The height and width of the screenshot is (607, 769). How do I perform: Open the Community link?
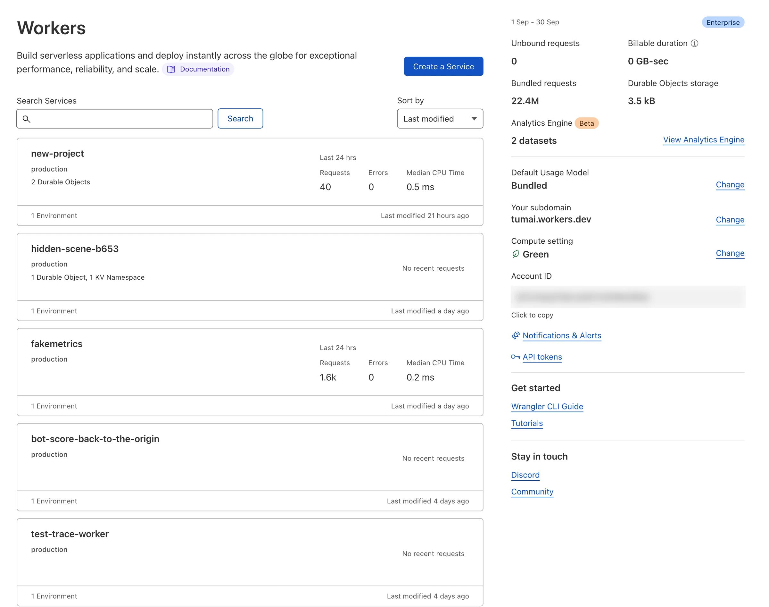coord(532,492)
